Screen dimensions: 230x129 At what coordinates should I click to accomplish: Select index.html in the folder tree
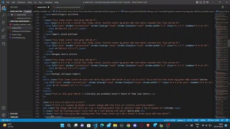[x=17, y=28]
